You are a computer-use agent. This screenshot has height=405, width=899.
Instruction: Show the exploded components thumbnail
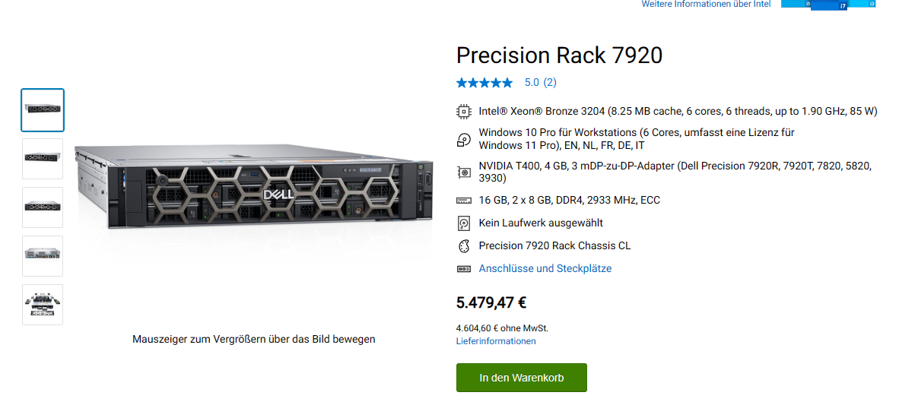pos(43,304)
